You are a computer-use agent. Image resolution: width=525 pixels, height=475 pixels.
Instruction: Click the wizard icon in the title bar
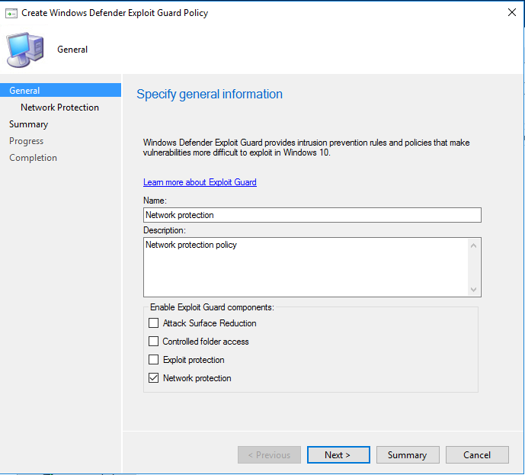pos(11,13)
